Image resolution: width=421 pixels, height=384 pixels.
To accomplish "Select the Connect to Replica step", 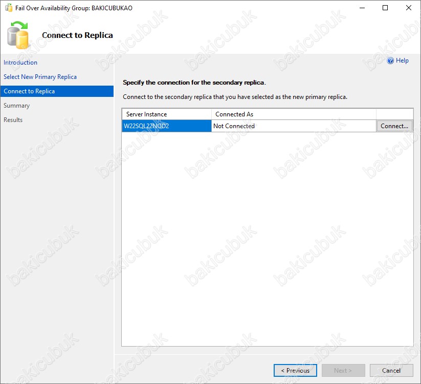I will pos(57,91).
